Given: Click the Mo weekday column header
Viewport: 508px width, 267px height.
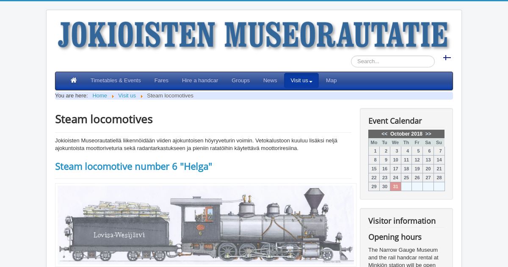Looking at the screenshot, I should pos(374,142).
